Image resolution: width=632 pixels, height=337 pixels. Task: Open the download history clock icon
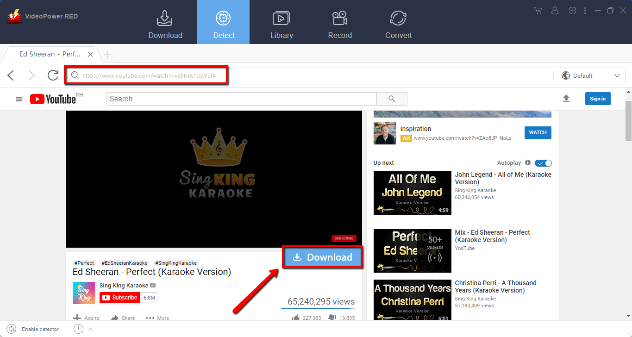click(x=78, y=329)
